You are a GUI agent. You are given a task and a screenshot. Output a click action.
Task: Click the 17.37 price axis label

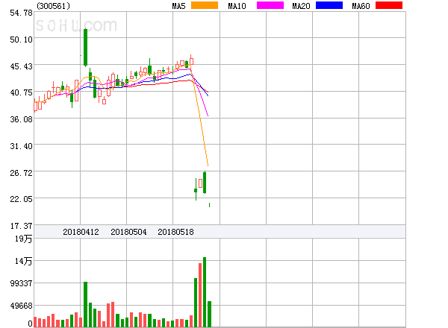coord(21,226)
